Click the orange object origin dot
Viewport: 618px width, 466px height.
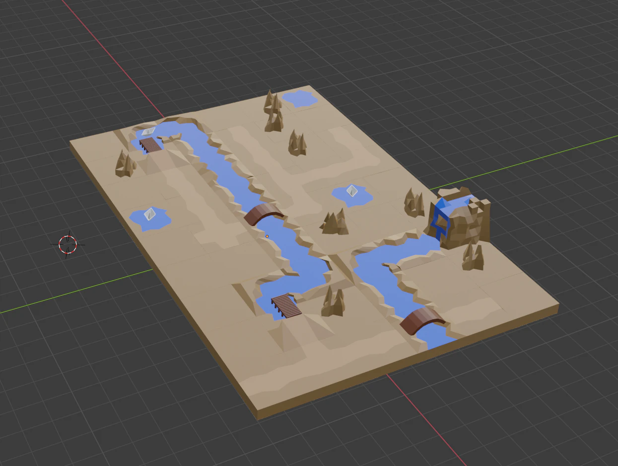pyautogui.click(x=267, y=236)
